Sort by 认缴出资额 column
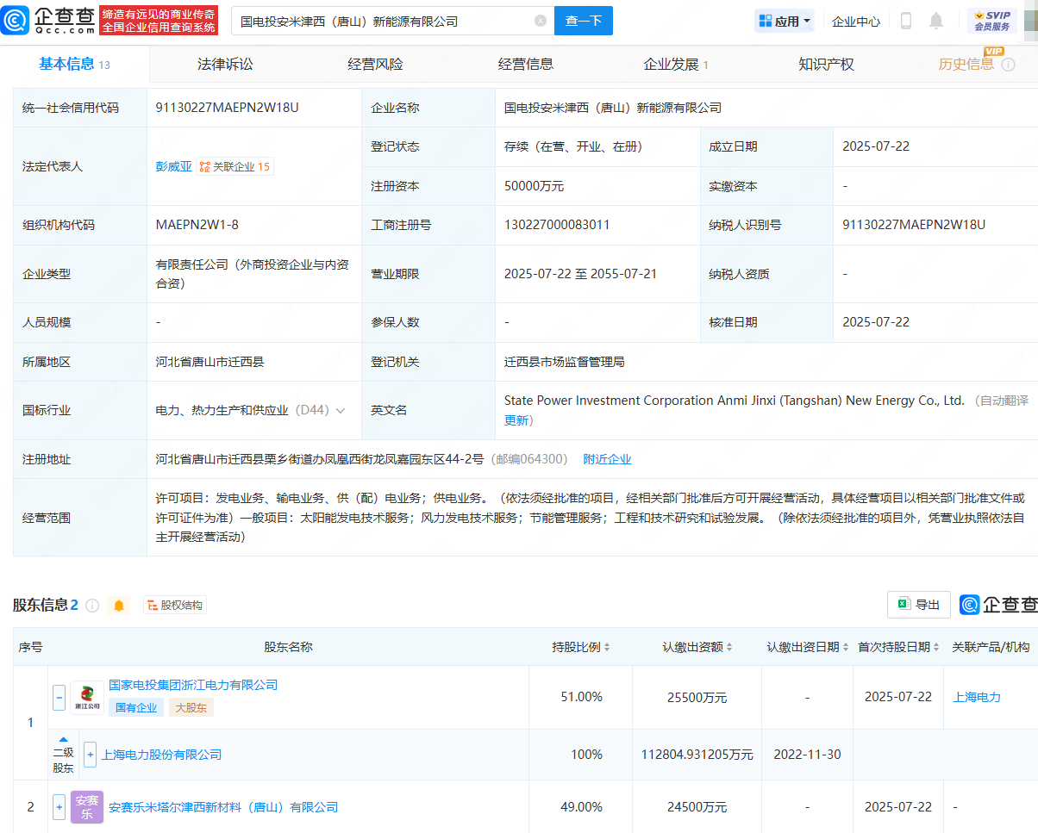 coord(730,647)
